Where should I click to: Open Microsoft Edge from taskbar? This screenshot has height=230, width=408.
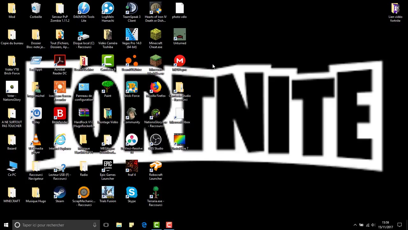(144, 225)
